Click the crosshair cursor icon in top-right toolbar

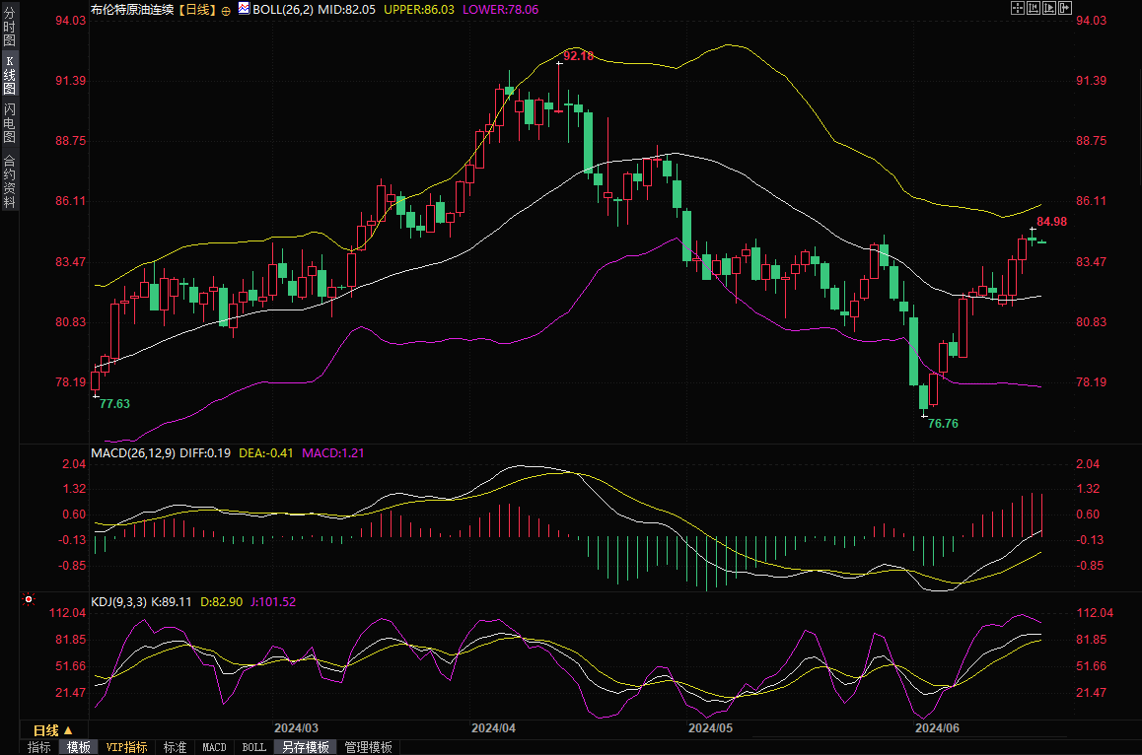click(x=1018, y=8)
